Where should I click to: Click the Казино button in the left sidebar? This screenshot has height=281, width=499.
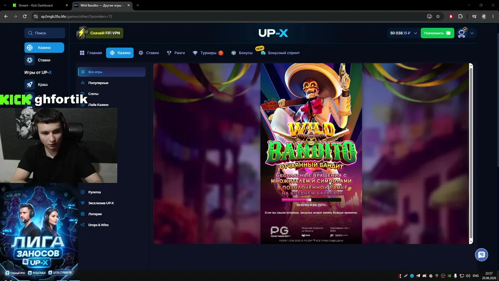click(x=44, y=48)
